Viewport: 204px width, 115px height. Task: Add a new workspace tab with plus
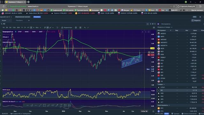29,20
